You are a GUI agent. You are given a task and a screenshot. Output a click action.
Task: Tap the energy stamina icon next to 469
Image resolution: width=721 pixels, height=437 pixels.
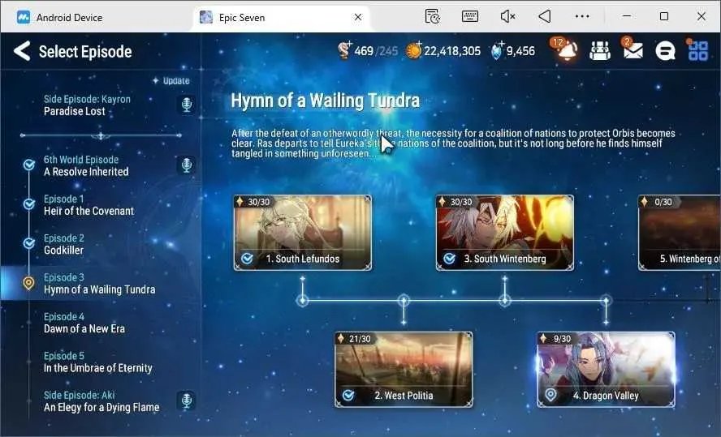point(344,50)
